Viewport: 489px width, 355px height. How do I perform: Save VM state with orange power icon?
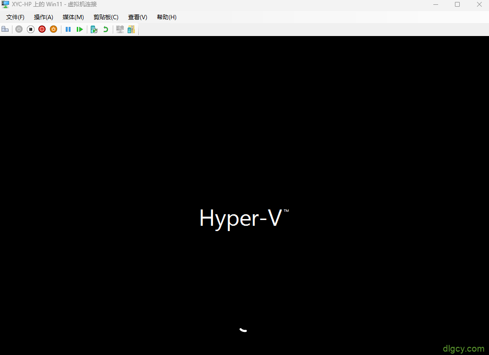(x=54, y=29)
